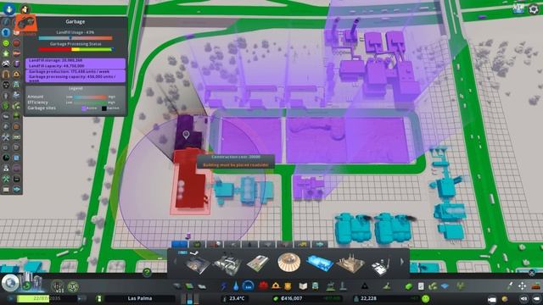Toggle pause button left of date bar

point(11,298)
